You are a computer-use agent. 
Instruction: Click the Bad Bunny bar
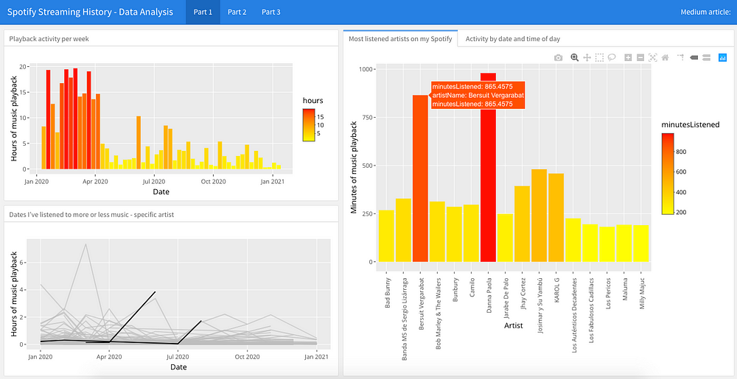386,236
